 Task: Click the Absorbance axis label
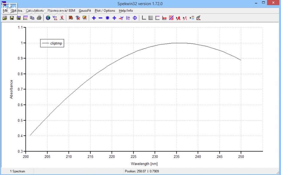click(x=11, y=89)
